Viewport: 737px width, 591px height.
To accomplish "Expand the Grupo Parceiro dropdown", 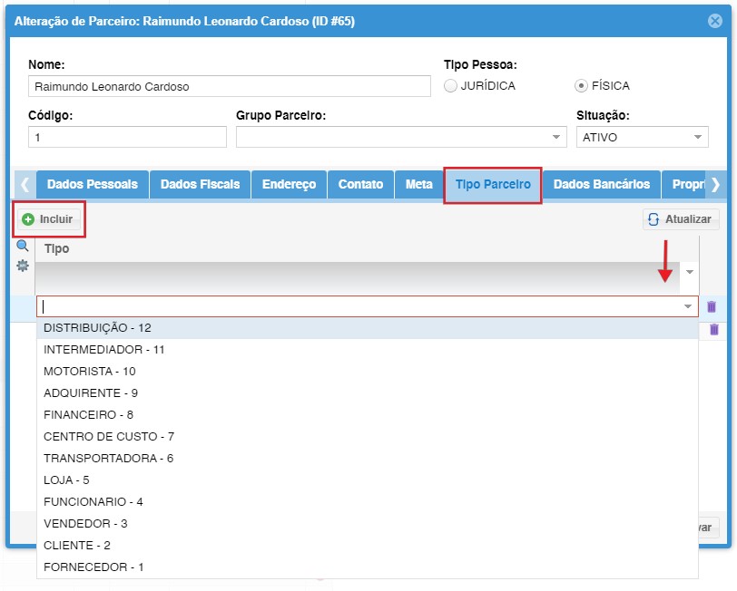I will (556, 137).
